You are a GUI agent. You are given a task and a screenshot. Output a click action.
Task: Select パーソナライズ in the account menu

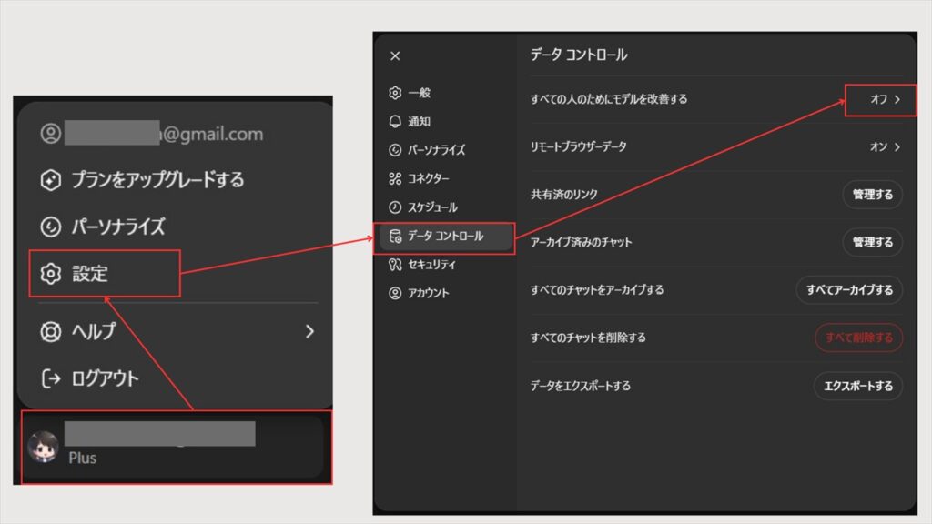[118, 226]
